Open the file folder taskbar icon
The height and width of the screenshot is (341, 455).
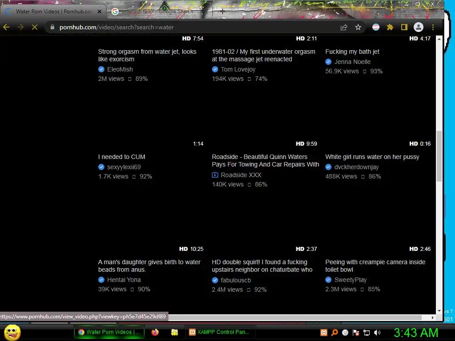[x=174, y=332]
